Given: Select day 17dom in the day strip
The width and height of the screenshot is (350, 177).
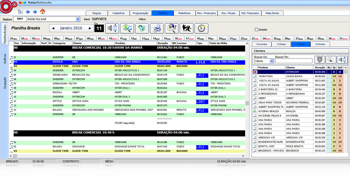Looking at the screenshot, I should tap(190, 39).
